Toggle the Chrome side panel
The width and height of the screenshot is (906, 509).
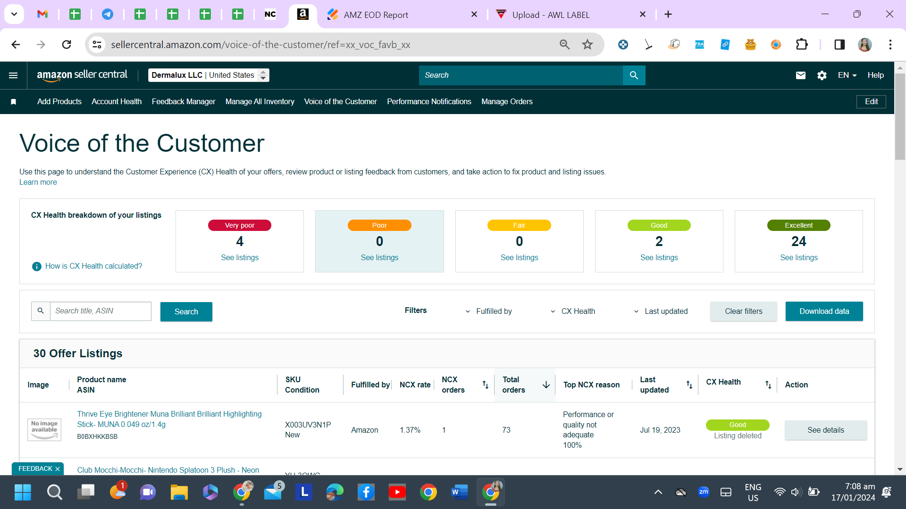(x=839, y=45)
